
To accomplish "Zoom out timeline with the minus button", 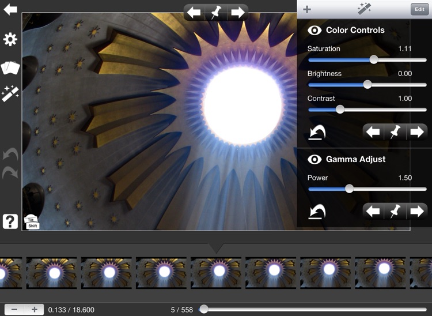I will pyautogui.click(x=14, y=310).
